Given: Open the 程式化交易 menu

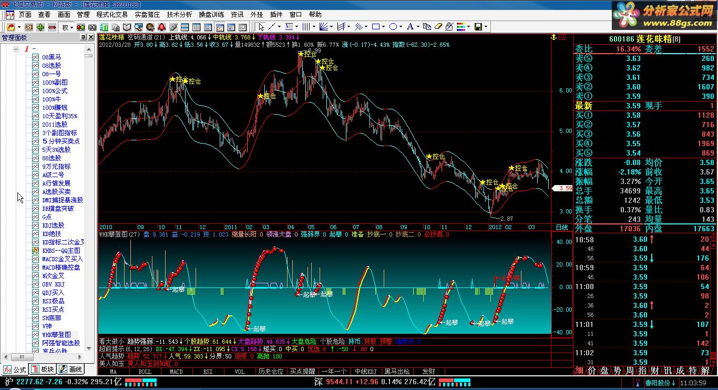Looking at the screenshot, I should point(112,15).
